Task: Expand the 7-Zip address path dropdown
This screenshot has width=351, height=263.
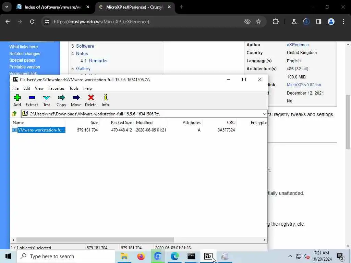Action: coord(264,114)
